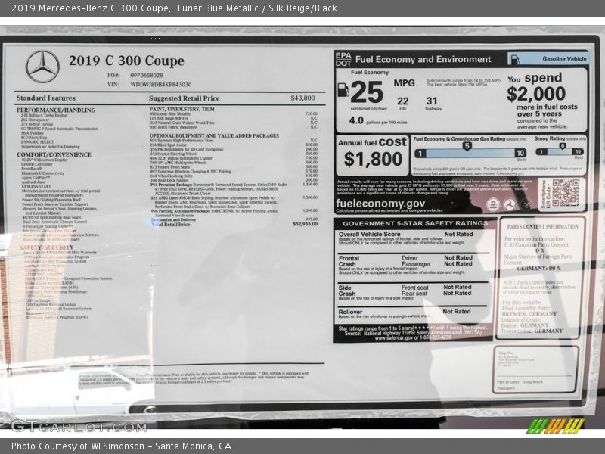The height and width of the screenshot is (454, 605).
Task: Click 'GOVERNMENT 5-STAR SAFETY RATINGS' heading
Action: click(415, 223)
